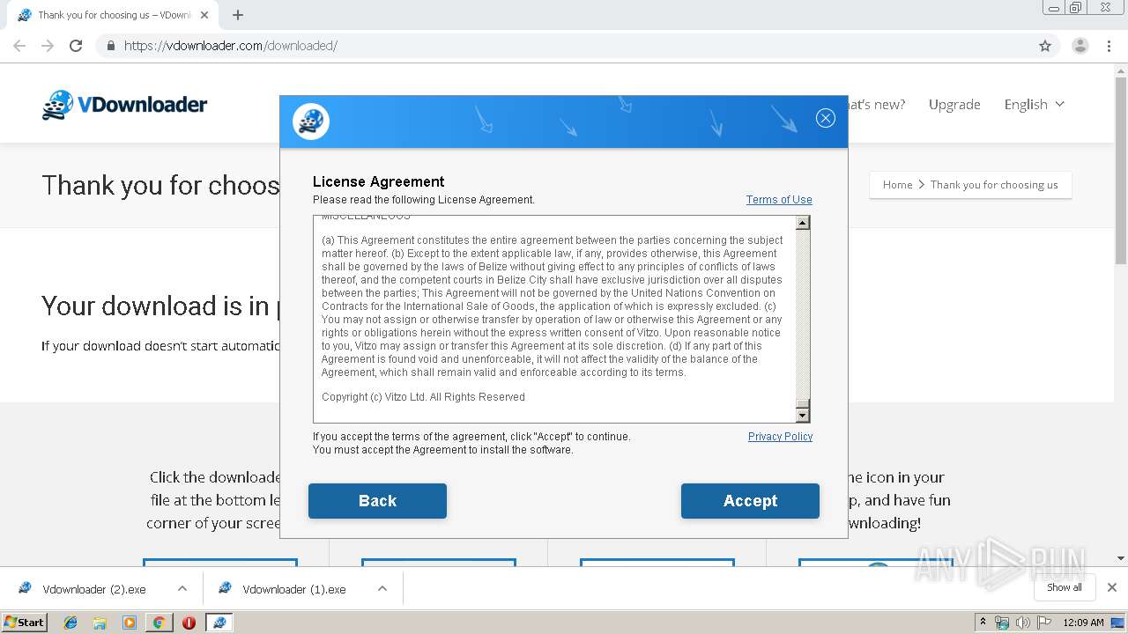Viewport: 1128px width, 634px height.
Task: Go forward in Chrome browser
Action: [48, 46]
